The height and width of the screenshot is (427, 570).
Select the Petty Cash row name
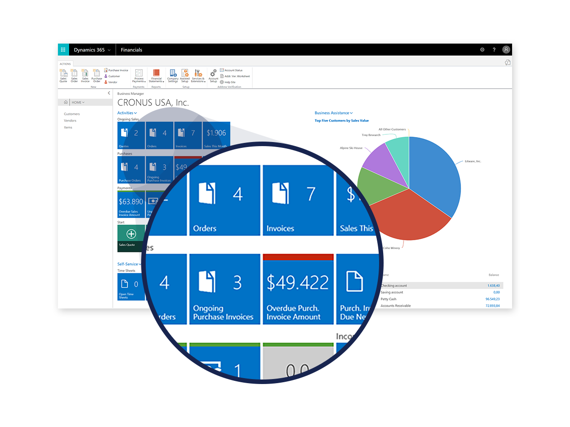[389, 299]
